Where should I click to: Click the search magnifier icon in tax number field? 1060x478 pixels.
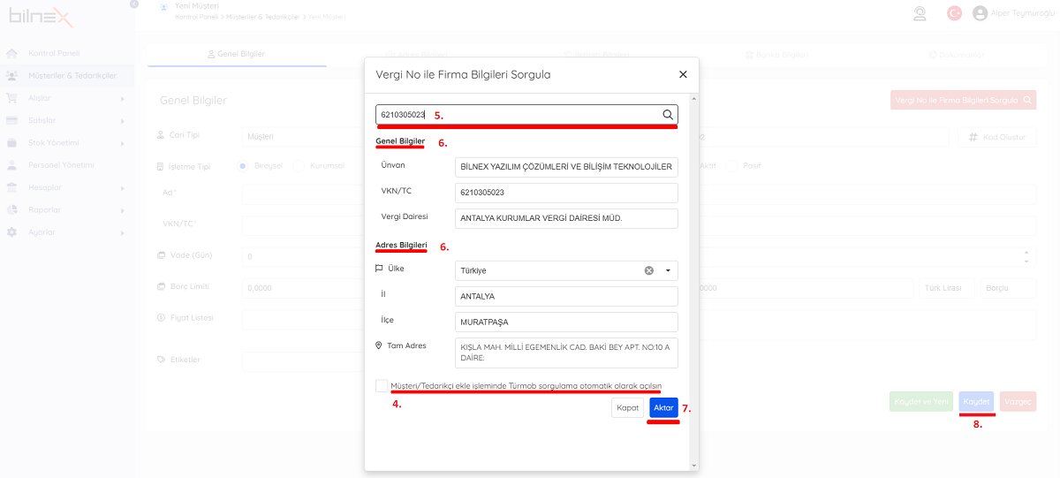668,115
